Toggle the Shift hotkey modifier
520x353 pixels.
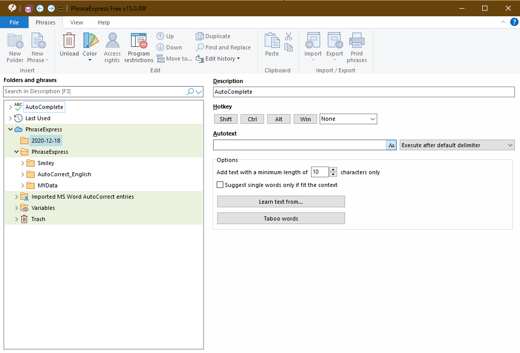pos(225,119)
